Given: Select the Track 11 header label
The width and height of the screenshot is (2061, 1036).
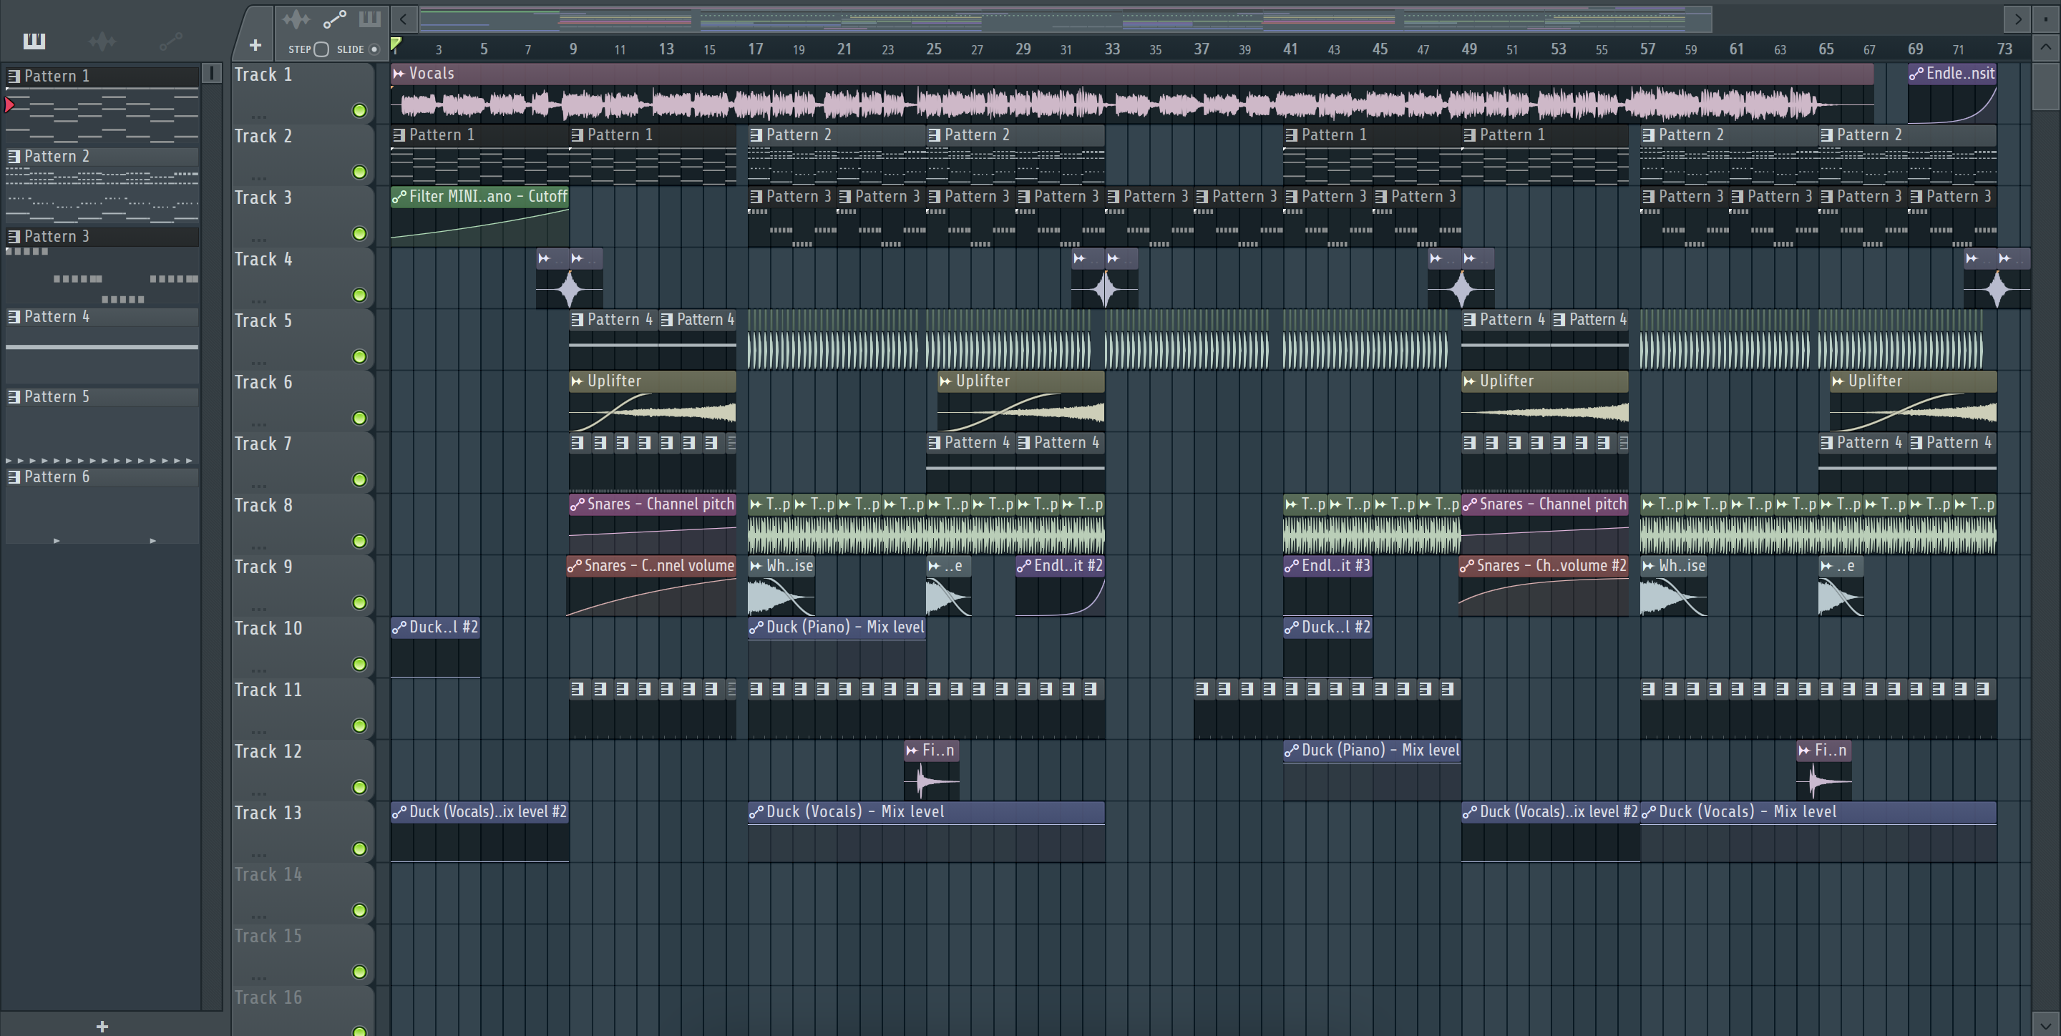Looking at the screenshot, I should 268,690.
